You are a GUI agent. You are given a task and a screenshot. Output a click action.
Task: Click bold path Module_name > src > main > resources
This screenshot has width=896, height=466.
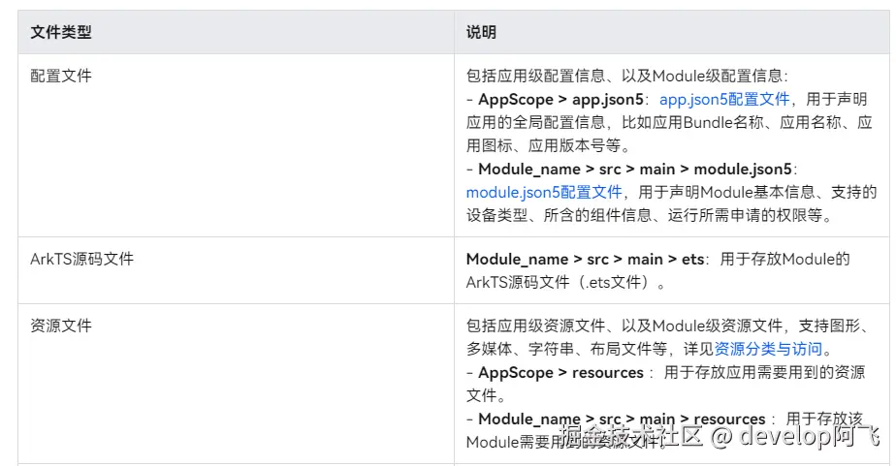click(621, 419)
